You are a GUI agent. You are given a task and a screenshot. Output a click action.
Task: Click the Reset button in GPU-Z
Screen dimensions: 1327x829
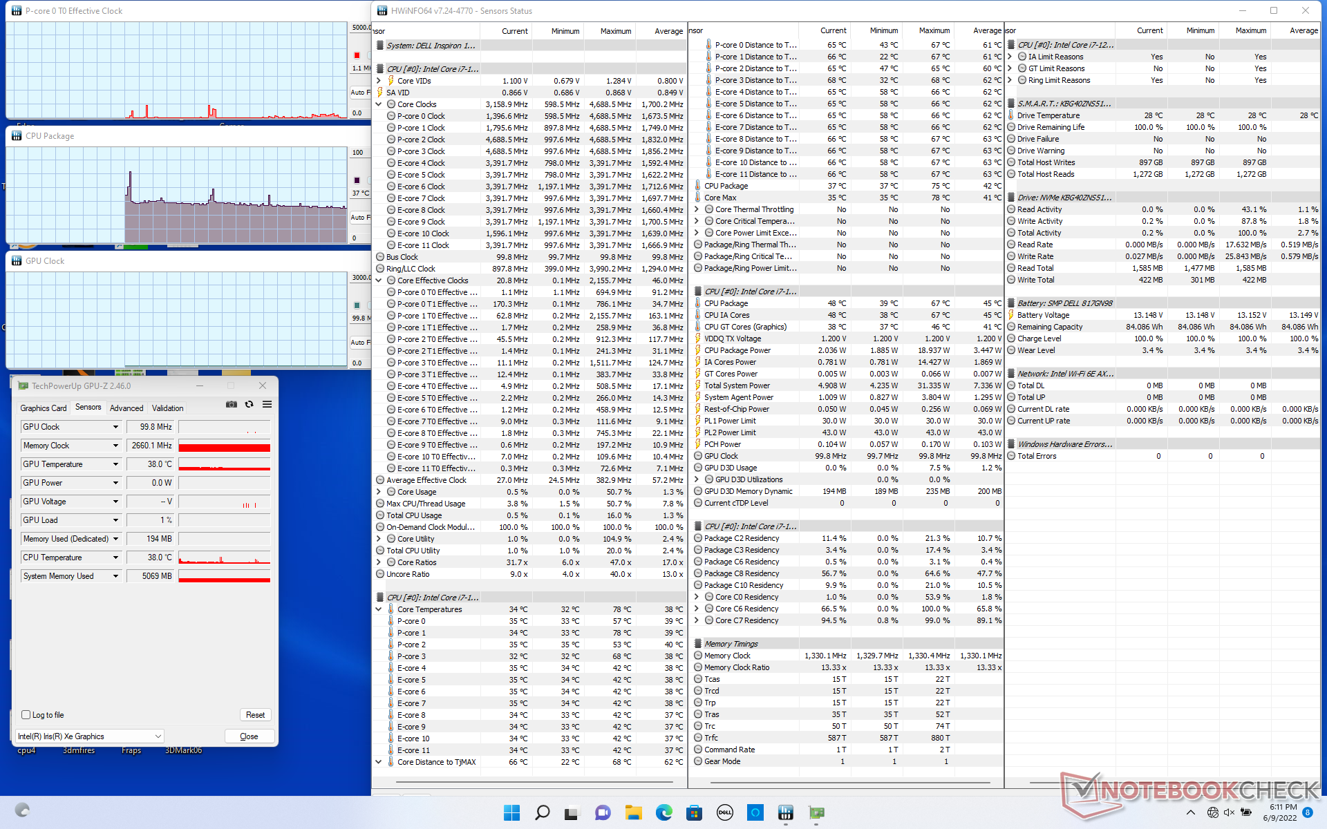coord(255,715)
